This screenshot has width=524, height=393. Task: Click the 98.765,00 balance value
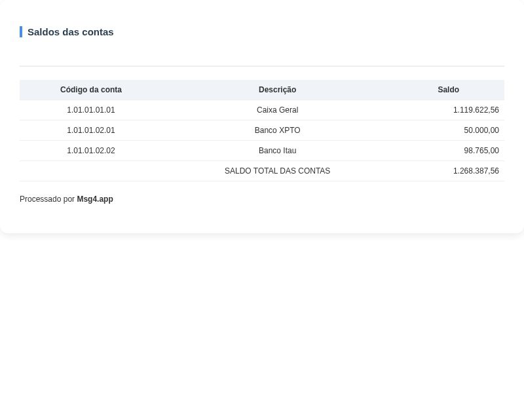[x=481, y=151]
